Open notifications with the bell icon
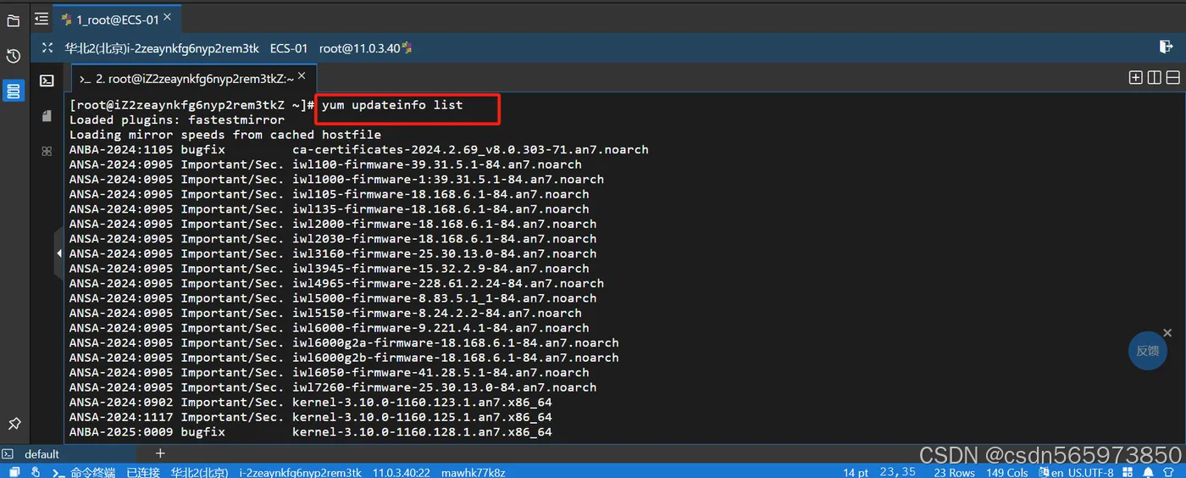This screenshot has width=1186, height=478. click(1149, 472)
